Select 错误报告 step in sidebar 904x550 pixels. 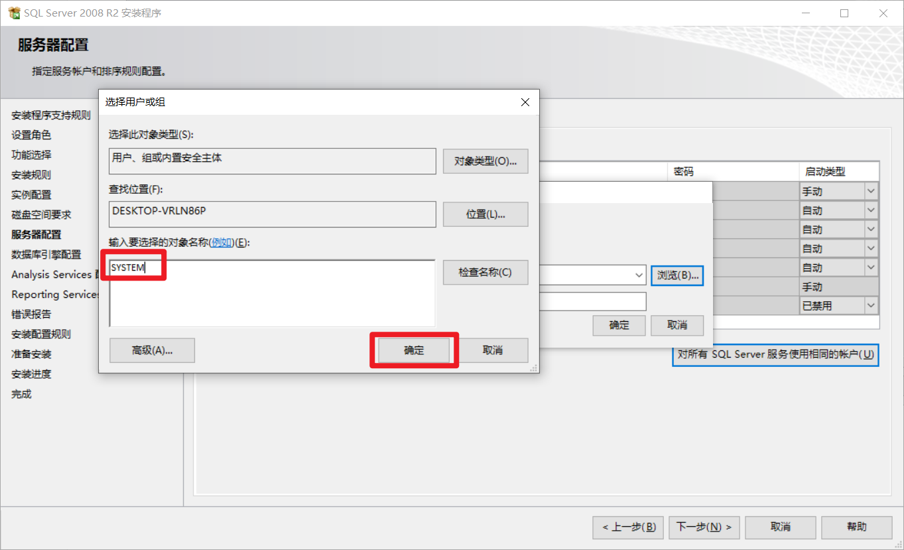pos(31,314)
